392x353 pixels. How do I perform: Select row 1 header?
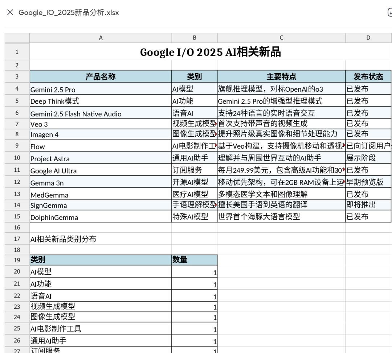click(x=17, y=52)
